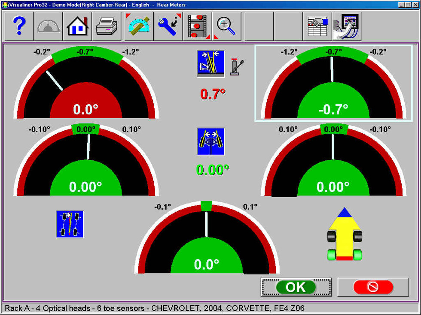This screenshot has height=315, width=421.
Task: Click the jack icon beside camber icon
Action: pyautogui.click(x=237, y=67)
